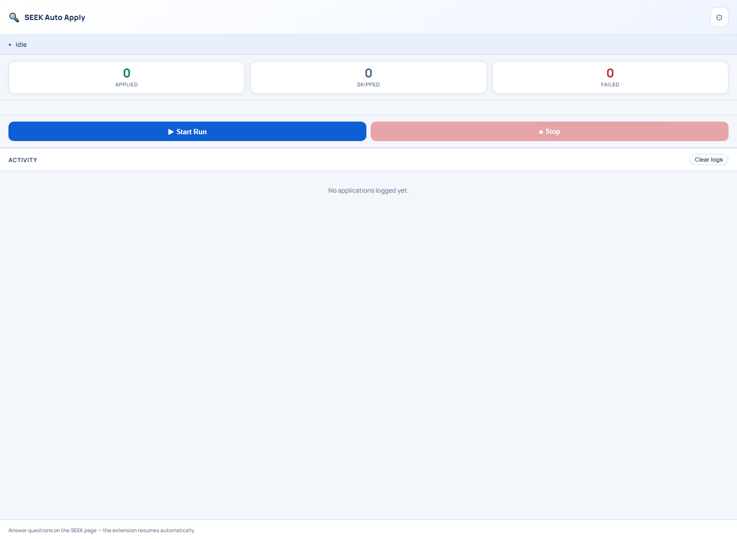Screen dimensions: 737x539
Task: Select the Skipped count card
Action: tap(368, 77)
